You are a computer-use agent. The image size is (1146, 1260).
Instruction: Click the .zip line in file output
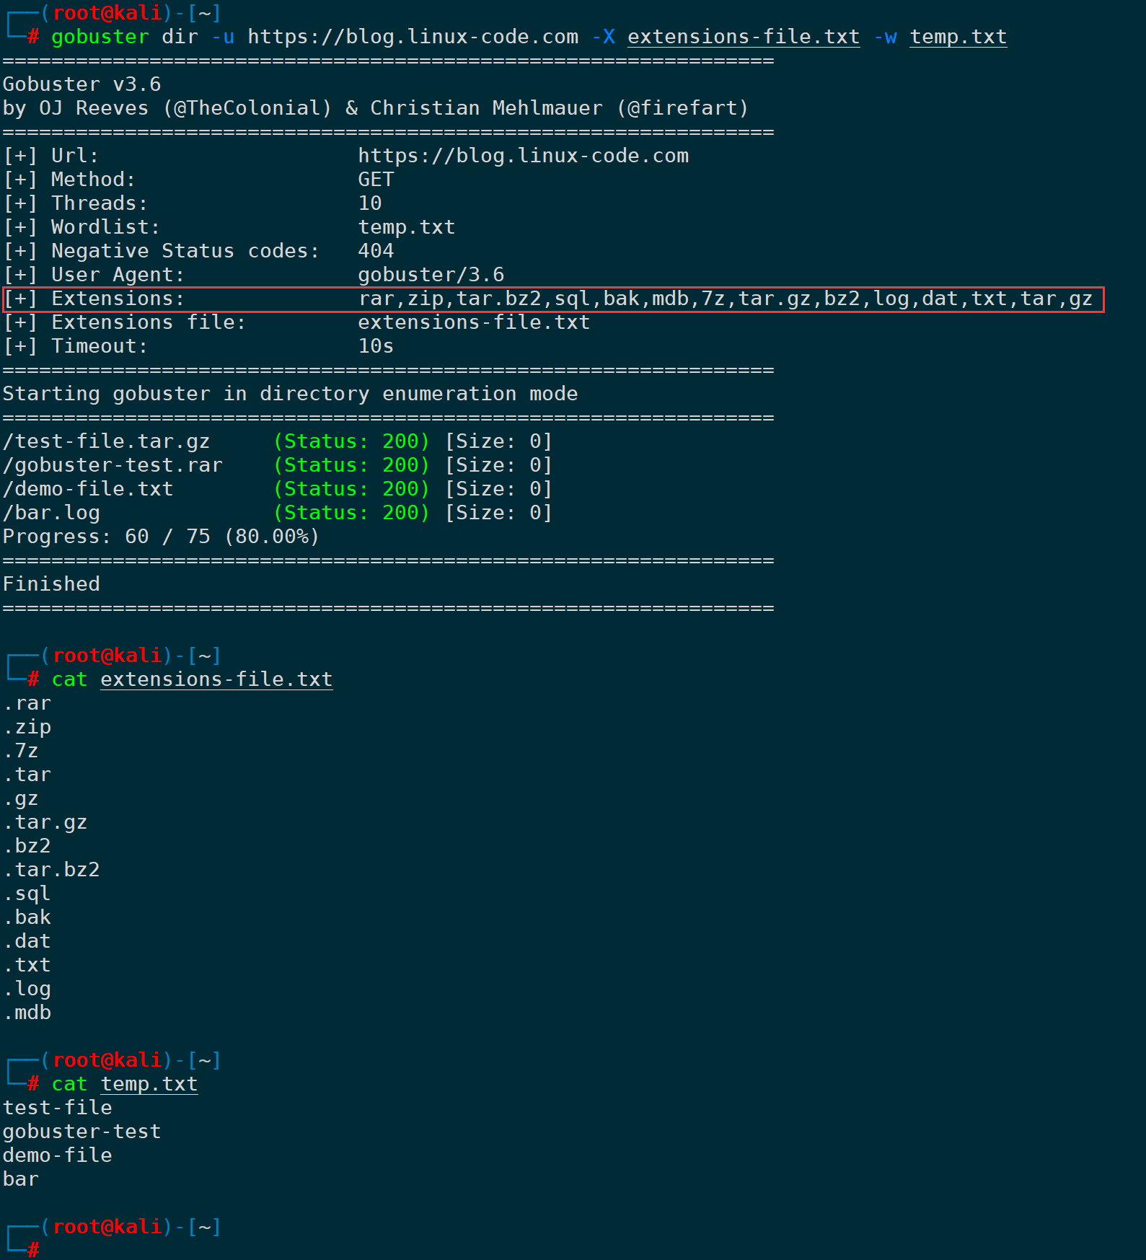(27, 727)
